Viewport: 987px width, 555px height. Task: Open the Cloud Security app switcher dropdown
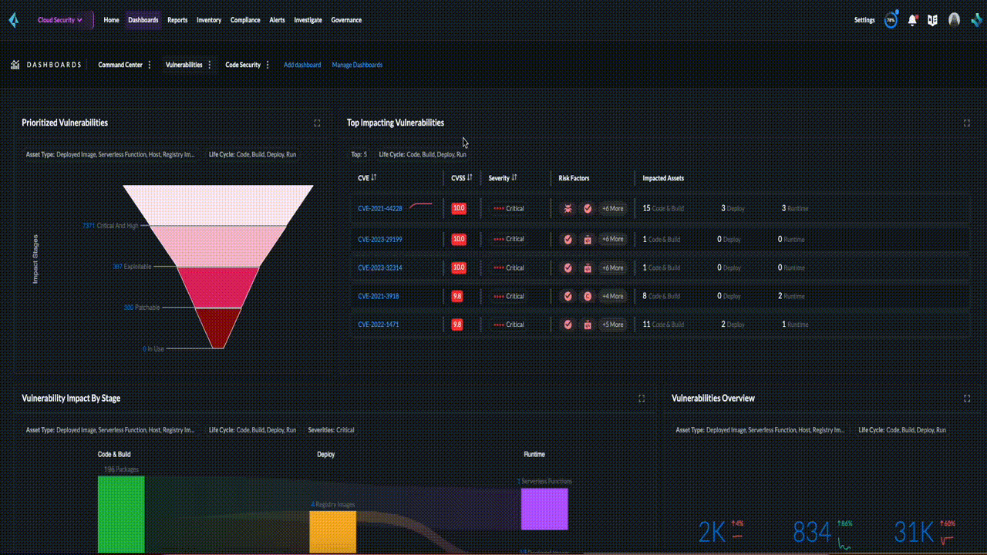(x=60, y=20)
